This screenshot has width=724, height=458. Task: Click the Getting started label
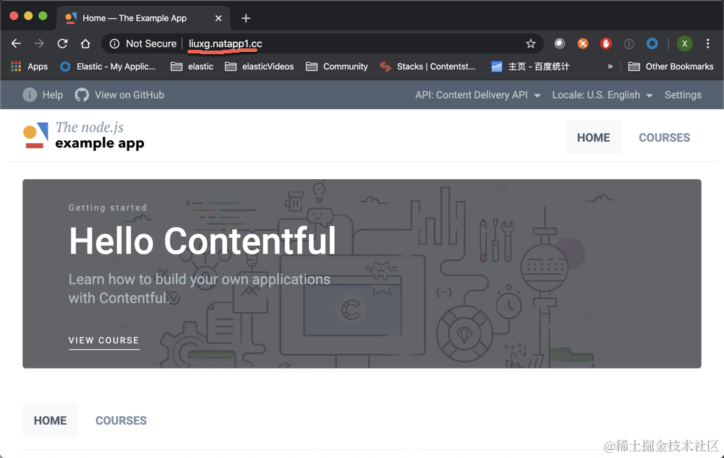(x=108, y=207)
